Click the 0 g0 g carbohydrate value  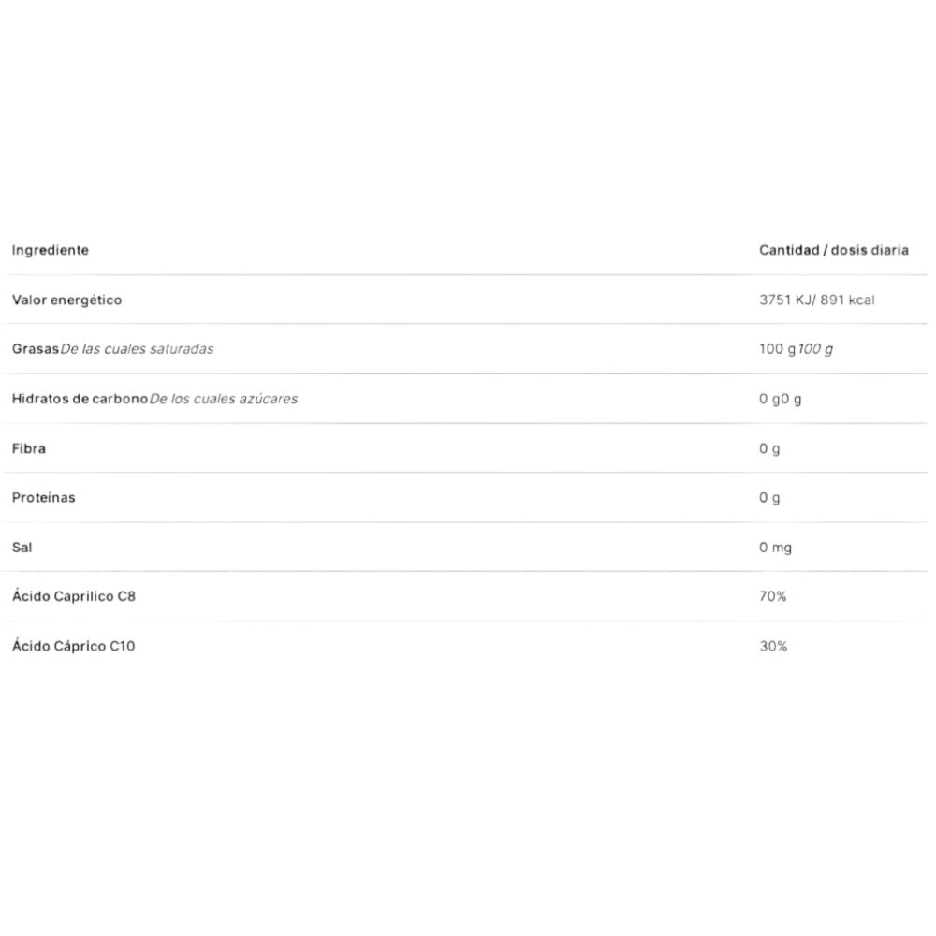[781, 399]
